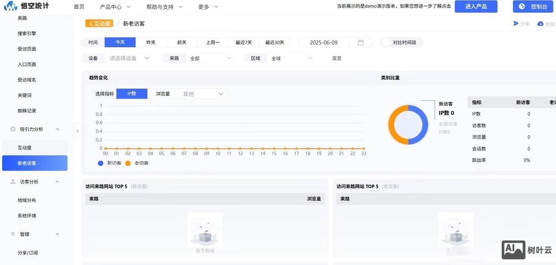Viewport: 556px width, 265px height.
Task: Select the 前天 time tab
Action: click(x=182, y=42)
